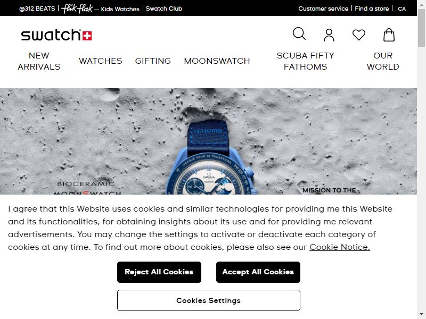Open the shopping bag icon
The height and width of the screenshot is (319, 426).
click(x=389, y=35)
